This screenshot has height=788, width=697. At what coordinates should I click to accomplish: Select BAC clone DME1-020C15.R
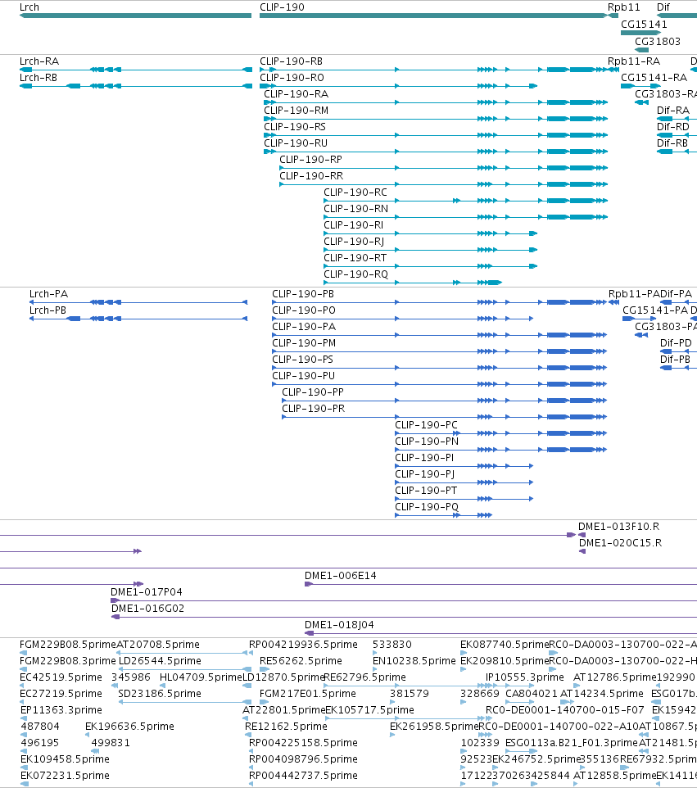pos(620,543)
